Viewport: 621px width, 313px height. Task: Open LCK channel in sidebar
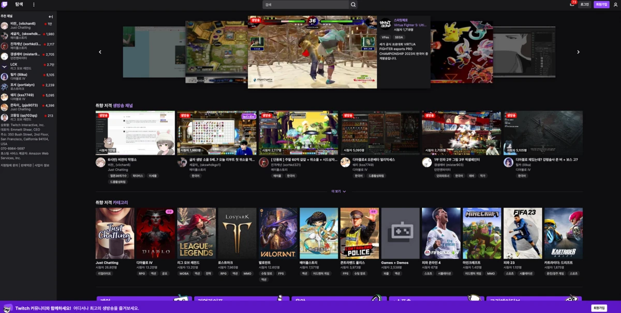tap(27, 66)
